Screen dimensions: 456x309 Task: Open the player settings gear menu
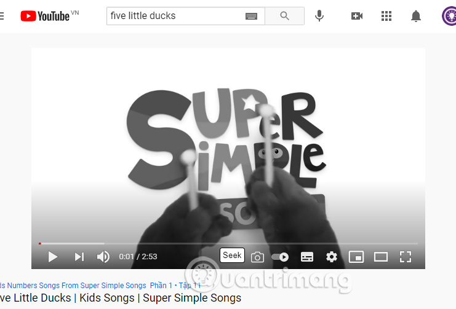tap(332, 257)
